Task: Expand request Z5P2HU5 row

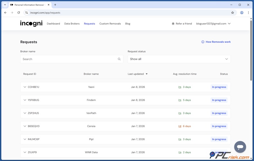Action: [25, 113]
